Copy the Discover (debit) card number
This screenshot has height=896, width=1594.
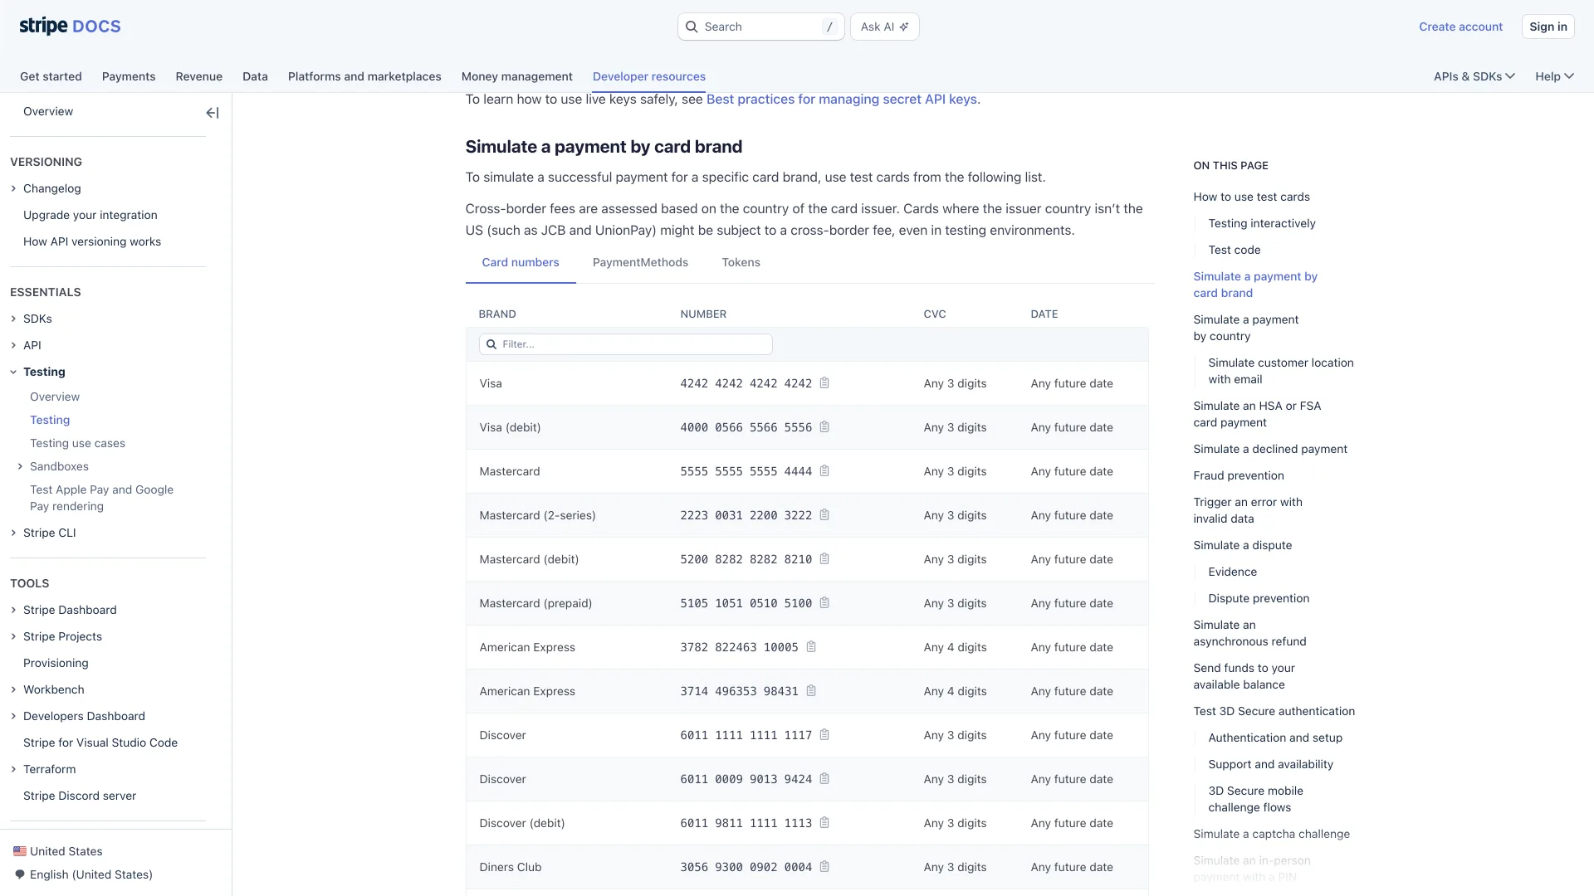[824, 823]
